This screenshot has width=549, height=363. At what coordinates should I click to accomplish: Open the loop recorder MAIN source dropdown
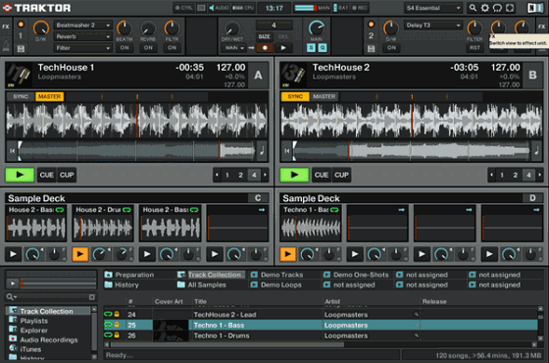click(x=234, y=48)
